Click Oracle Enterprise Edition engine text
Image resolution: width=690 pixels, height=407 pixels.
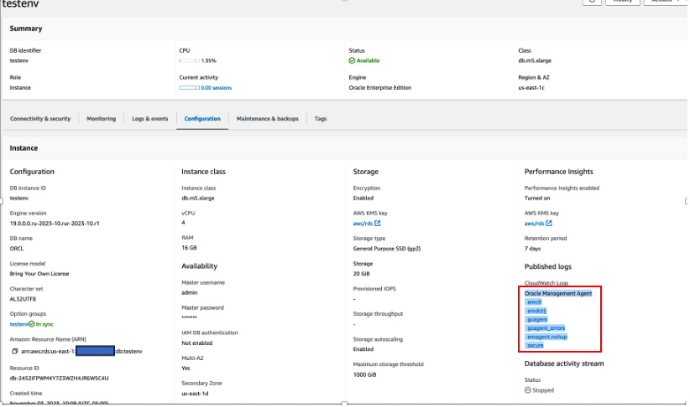[x=380, y=88]
